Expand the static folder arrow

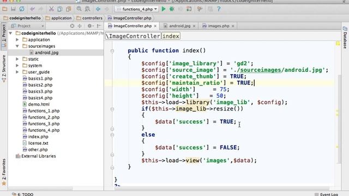tap(17, 59)
